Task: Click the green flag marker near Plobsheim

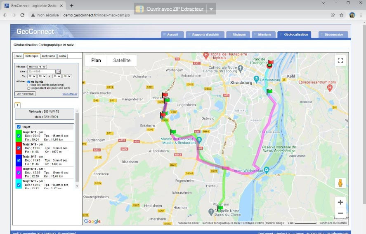Action: [220, 208]
